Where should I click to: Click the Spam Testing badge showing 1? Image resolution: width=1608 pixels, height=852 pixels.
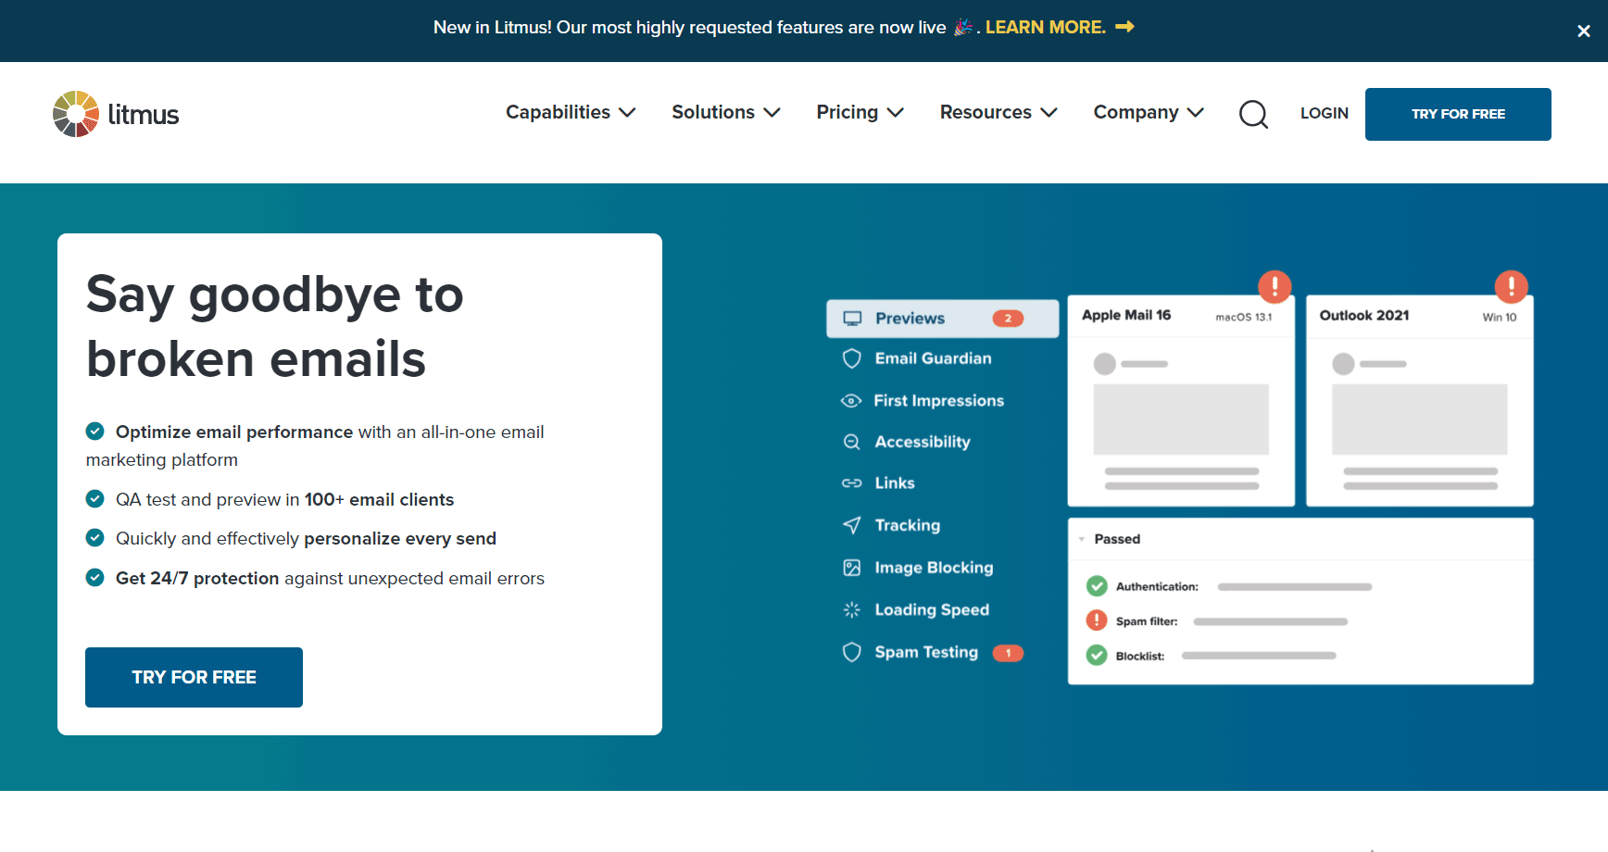pyautogui.click(x=1008, y=653)
